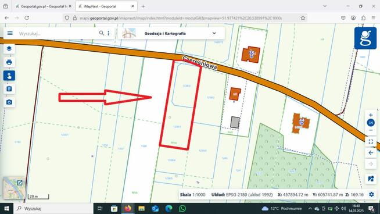Image resolution: width=380 pixels, height=214 pixels.
Task: Expand the overview minimap thumbnail
Action: click(19, 183)
